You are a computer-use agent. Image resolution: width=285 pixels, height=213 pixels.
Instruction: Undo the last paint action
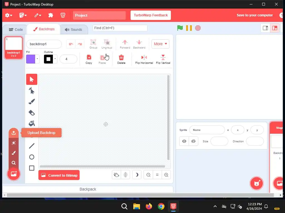71,44
